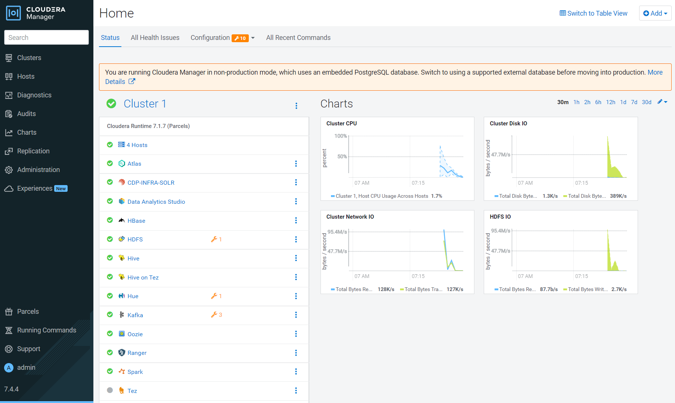This screenshot has height=403, width=675.
Task: Click the Hue configuration wrench warning
Action: click(x=216, y=296)
